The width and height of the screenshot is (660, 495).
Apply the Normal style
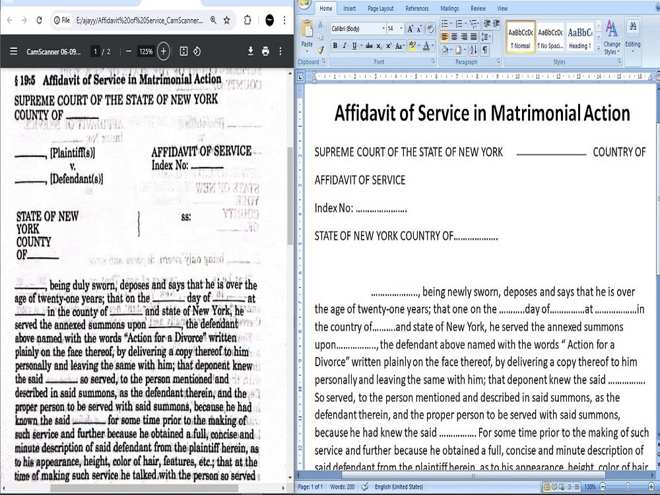pyautogui.click(x=521, y=36)
